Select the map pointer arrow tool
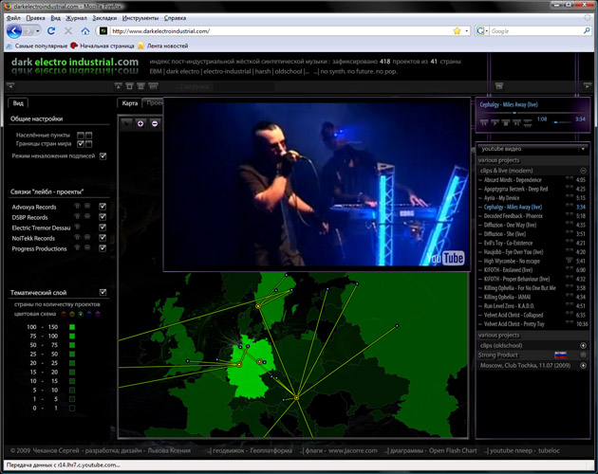The image size is (598, 474). pos(126,124)
